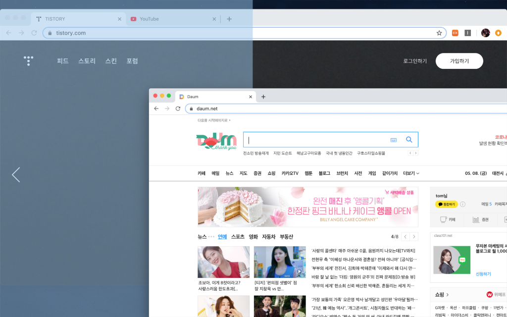Select the Daum browser tab
Screen dimensions: 507x317
(216, 97)
